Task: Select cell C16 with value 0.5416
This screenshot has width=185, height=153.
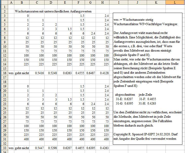Action: coord(37,73)
